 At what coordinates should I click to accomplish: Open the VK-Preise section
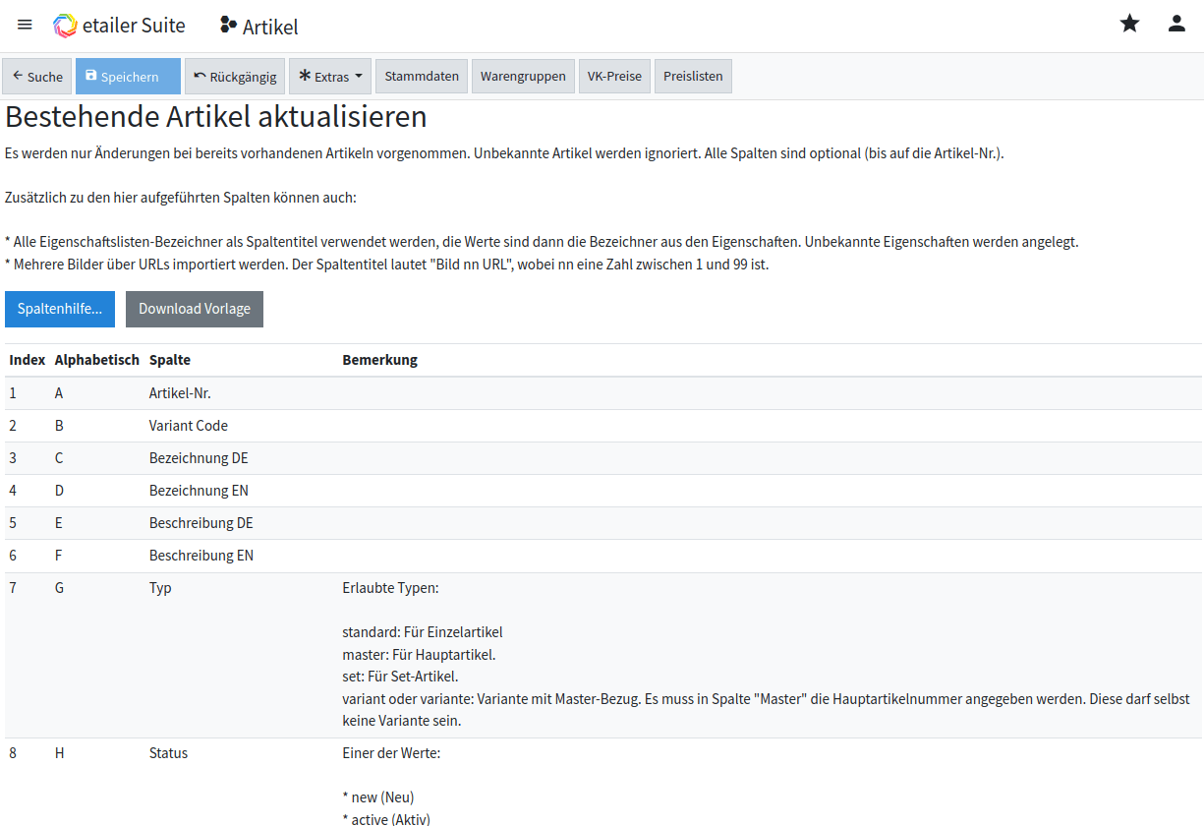[614, 77]
